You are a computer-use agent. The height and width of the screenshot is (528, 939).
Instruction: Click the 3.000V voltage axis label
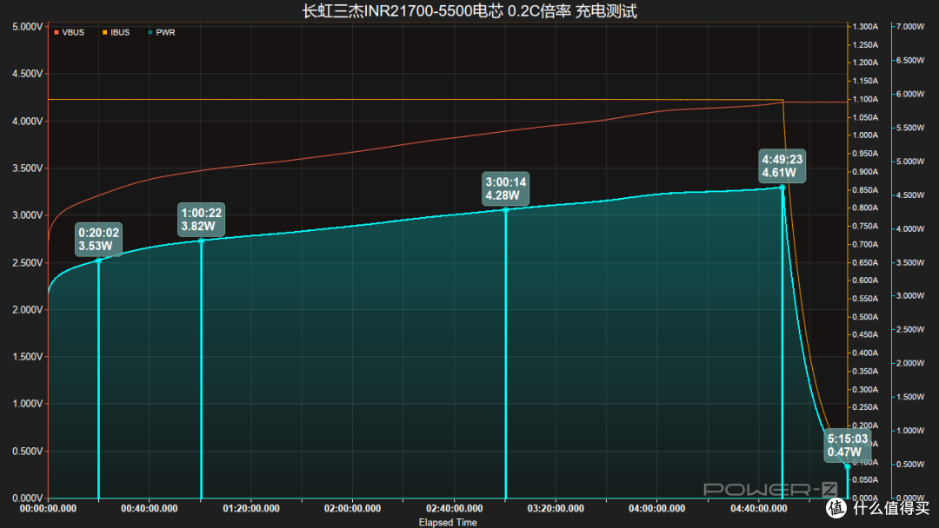pos(28,215)
